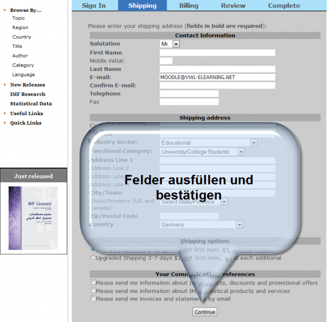This screenshot has width=328, height=322.
Task: Click the Confirm E-mail input field
Action: tap(217, 85)
